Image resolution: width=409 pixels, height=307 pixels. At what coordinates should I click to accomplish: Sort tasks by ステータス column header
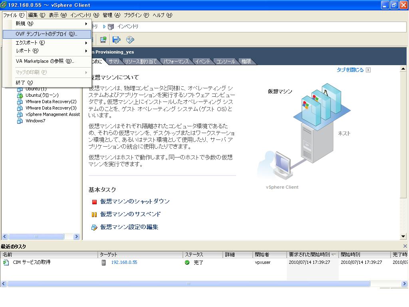[203, 255]
